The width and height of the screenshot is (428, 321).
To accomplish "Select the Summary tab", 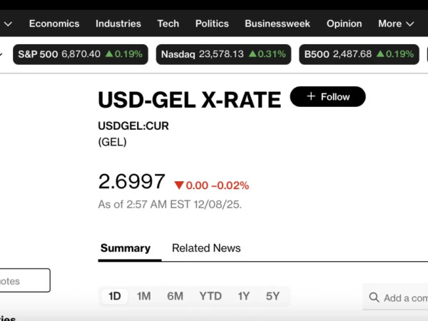I will coord(126,248).
